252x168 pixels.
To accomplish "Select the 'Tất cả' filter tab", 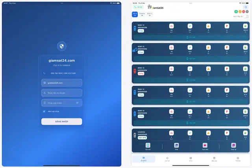I will [135, 14].
